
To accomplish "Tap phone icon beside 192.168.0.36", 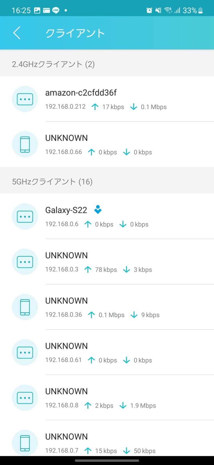I will click(x=25, y=307).
